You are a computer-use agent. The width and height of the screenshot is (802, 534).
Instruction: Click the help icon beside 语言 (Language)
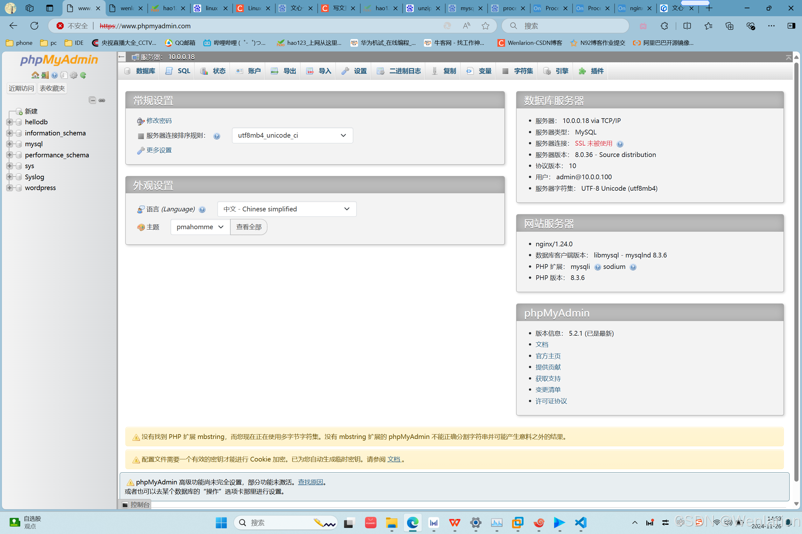(x=202, y=209)
